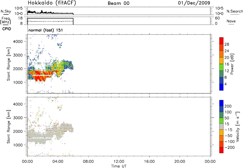The height and width of the screenshot is (168, 243).
Task: Click the "2000" tick on the velocity panel axis
Action: point(18,131)
